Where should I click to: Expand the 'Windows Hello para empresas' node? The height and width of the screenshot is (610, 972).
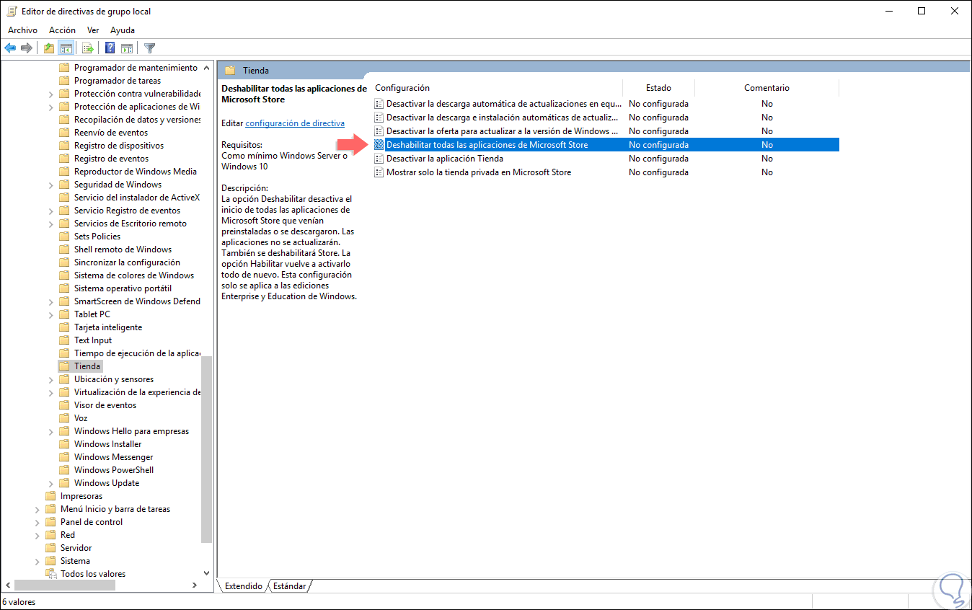pyautogui.click(x=51, y=431)
